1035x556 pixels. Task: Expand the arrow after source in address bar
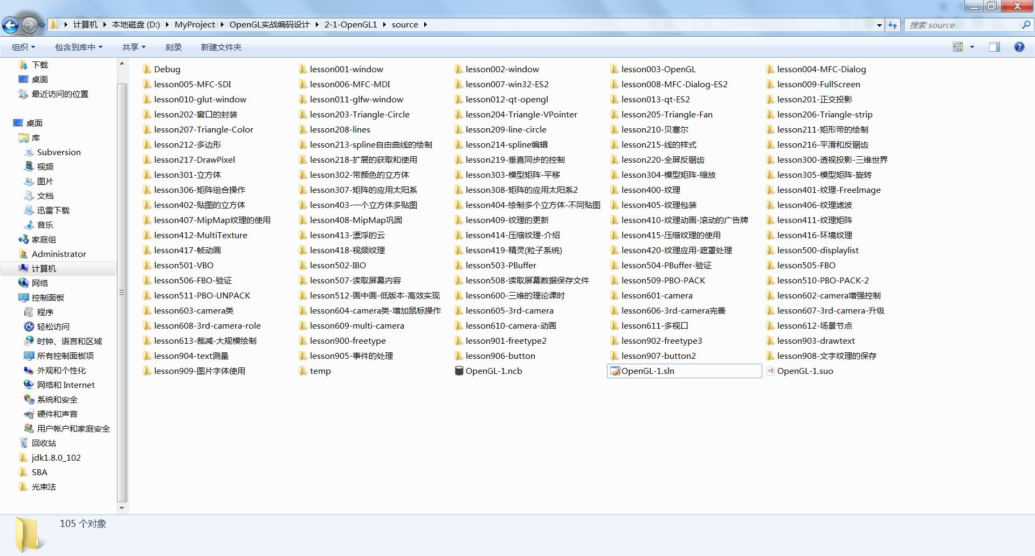pos(425,25)
